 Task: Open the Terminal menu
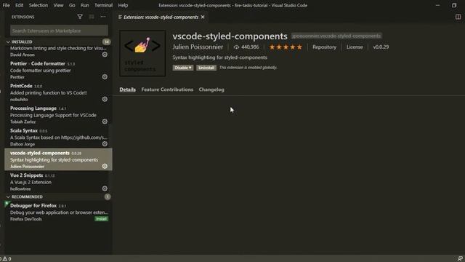coord(103,5)
